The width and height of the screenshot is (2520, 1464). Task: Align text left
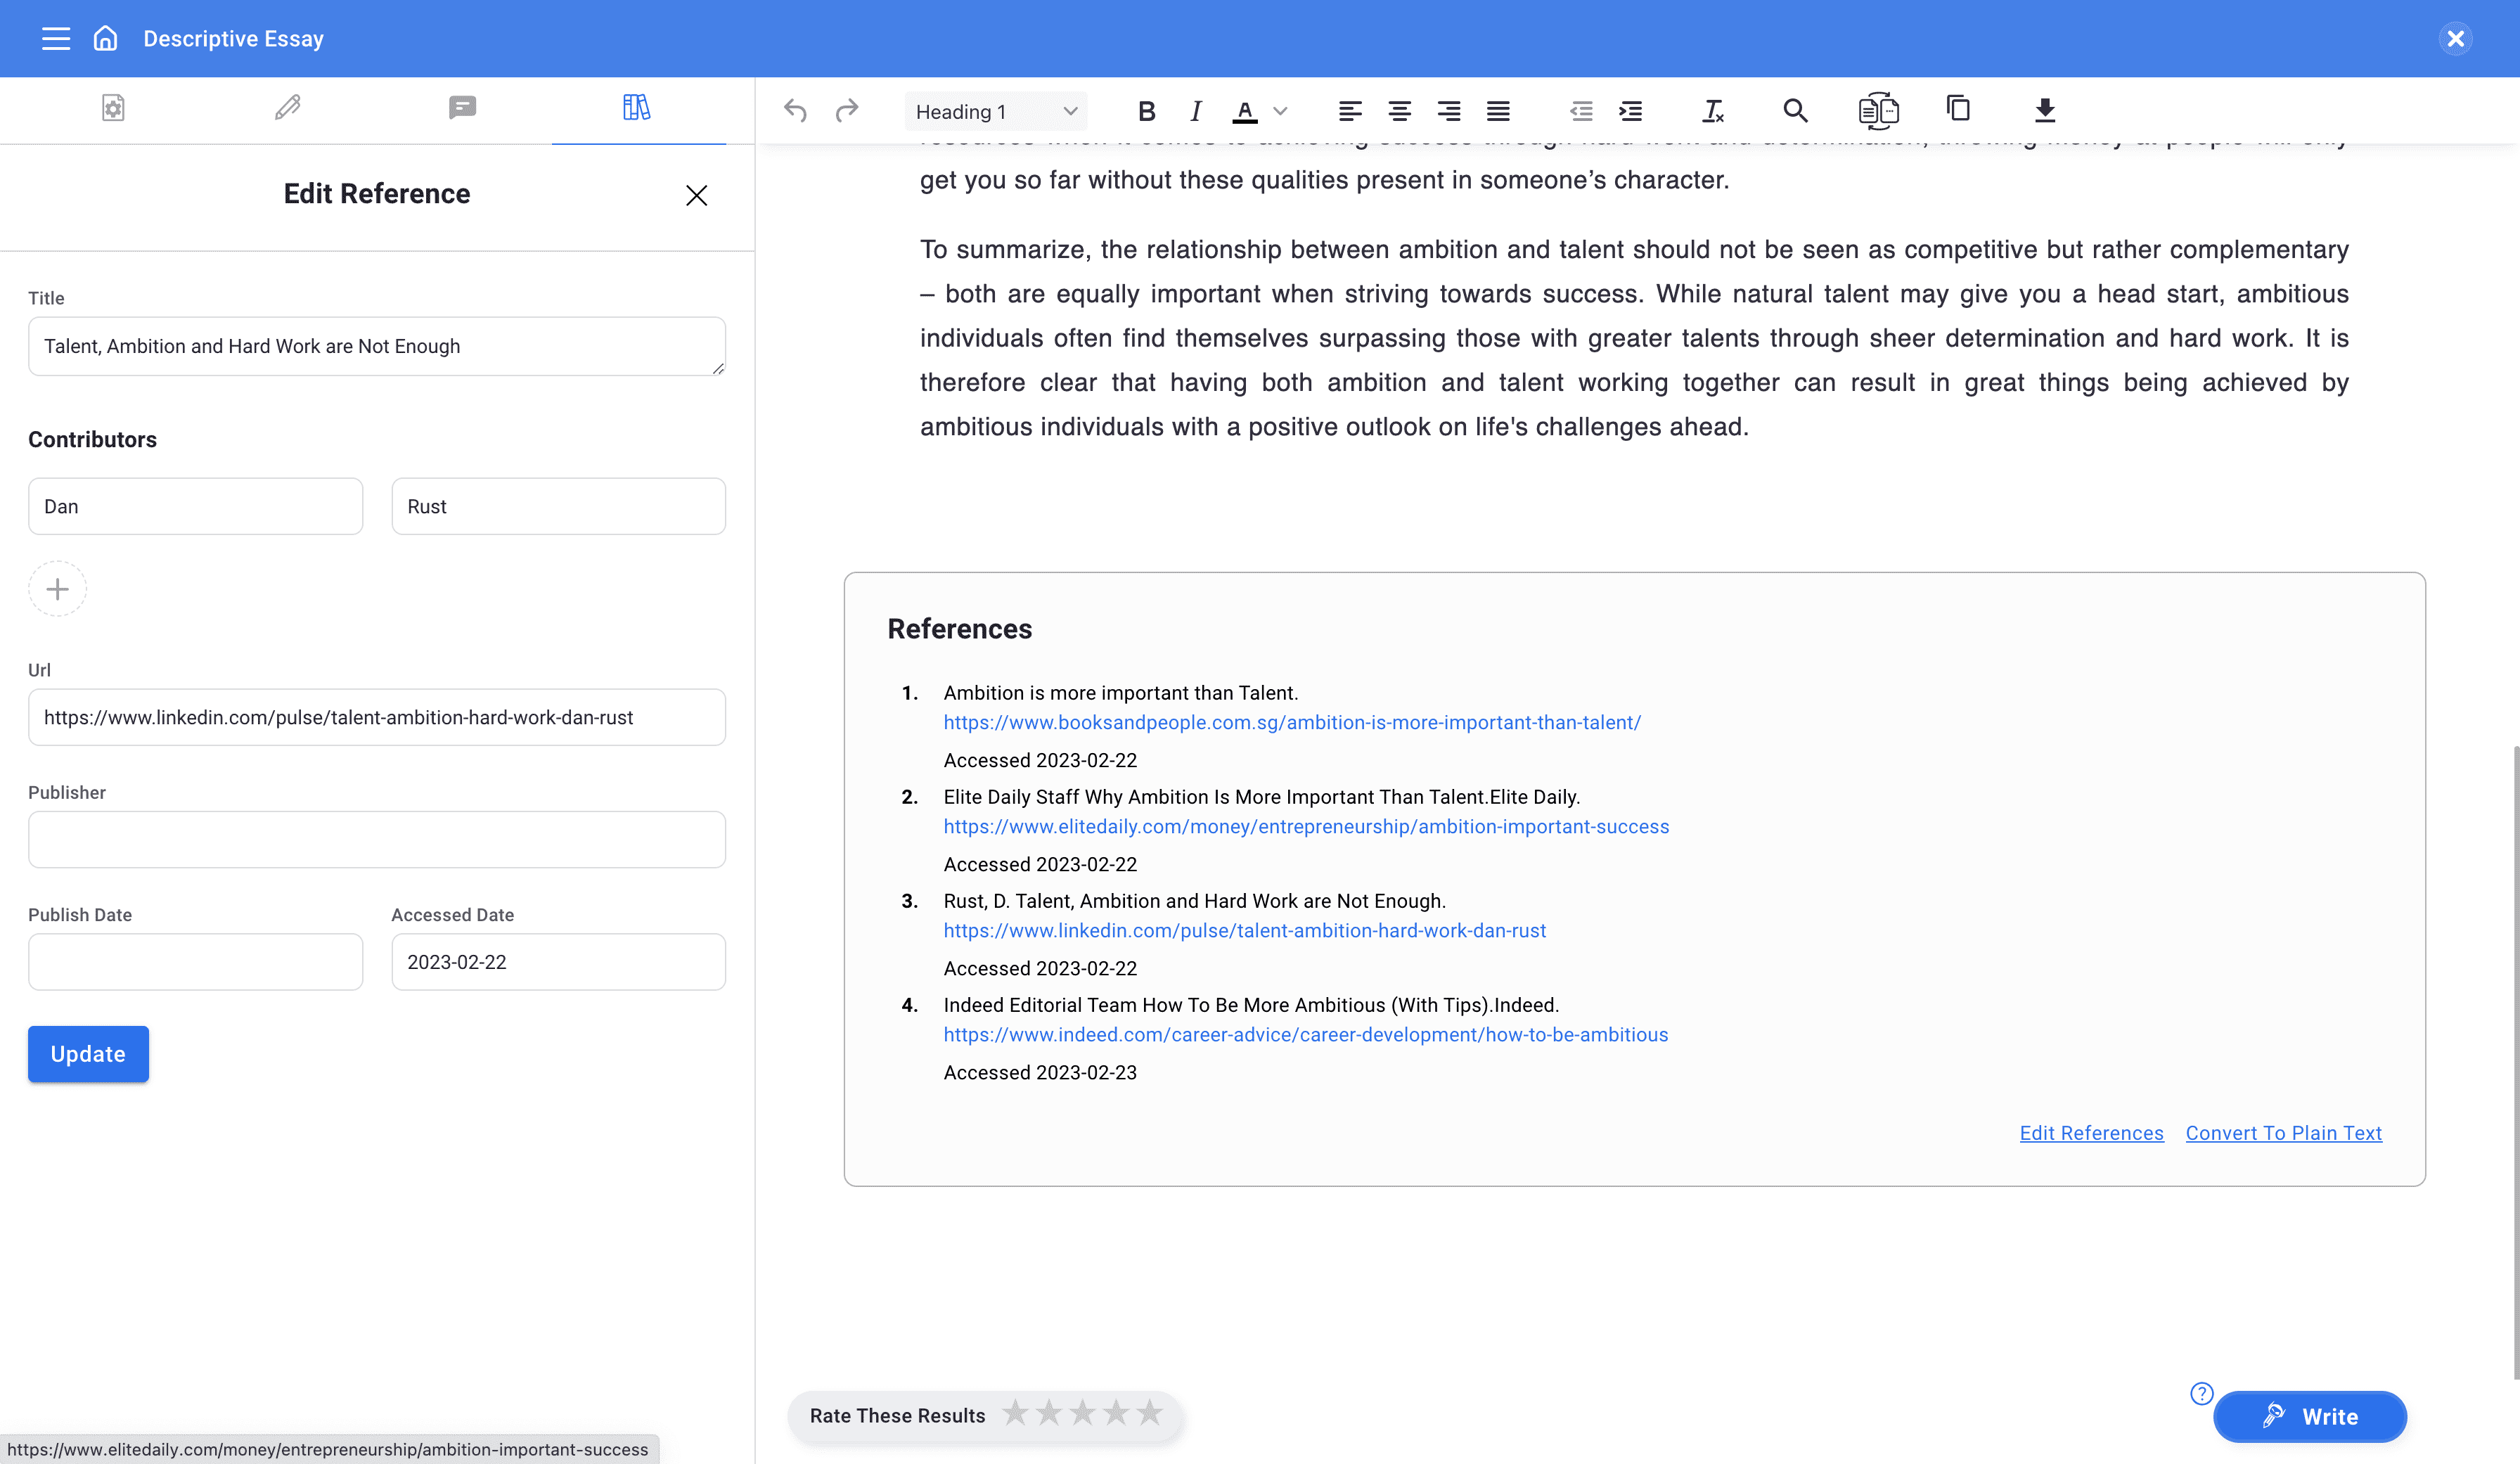1350,111
